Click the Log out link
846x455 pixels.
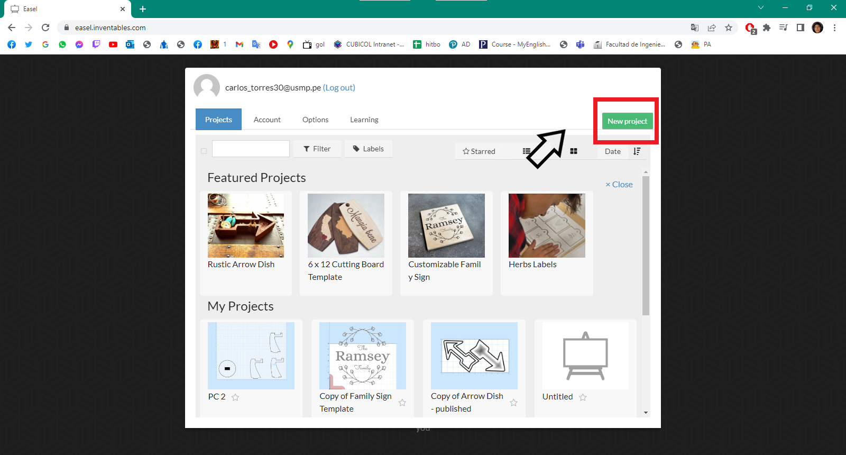pos(339,88)
